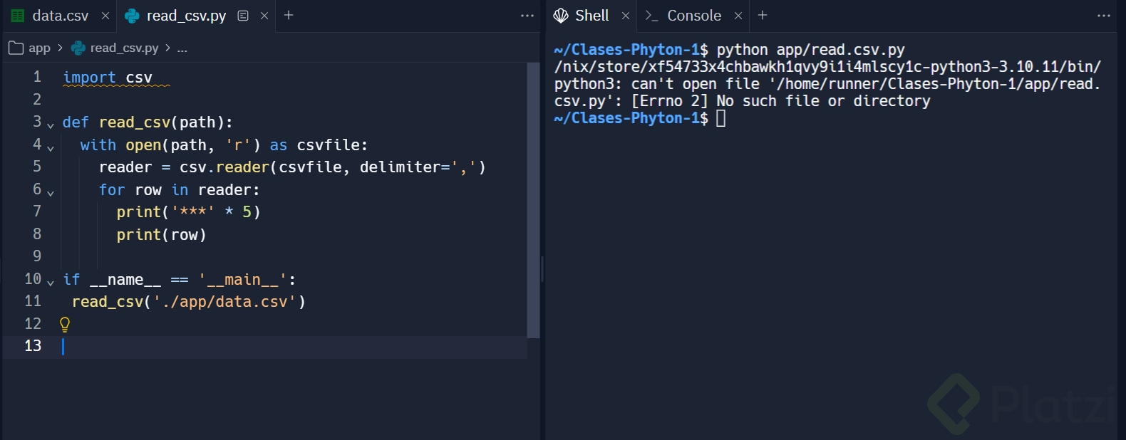Switch to the data.csv tab
This screenshot has height=440, width=1126.
pyautogui.click(x=60, y=16)
